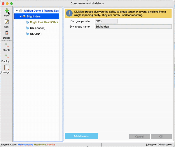
Task: Collapse the Bright Idea group node
Action: (x=20, y=17)
